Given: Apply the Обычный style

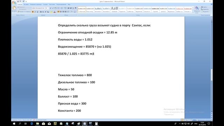Looking at the screenshot, I should (x=82, y=9).
